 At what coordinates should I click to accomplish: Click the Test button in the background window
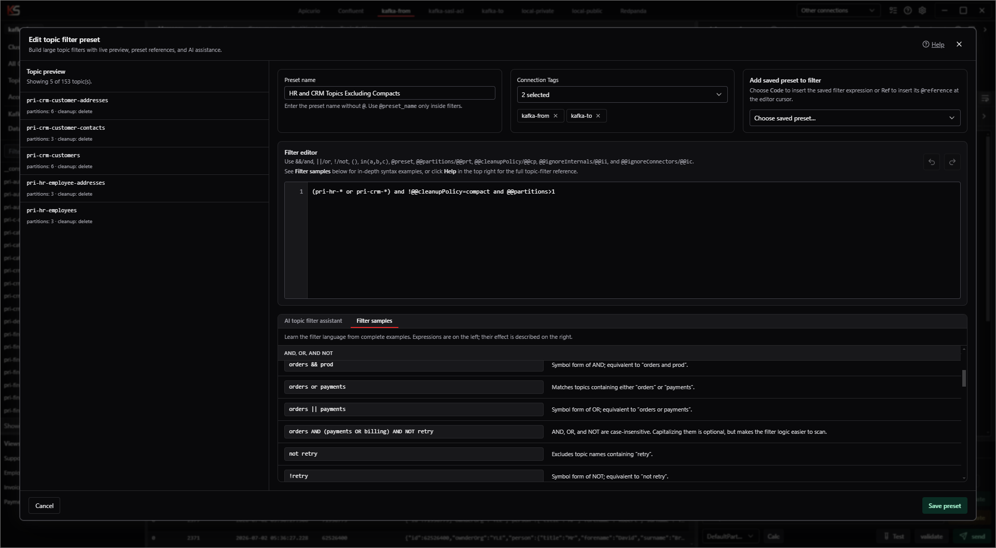click(x=894, y=536)
